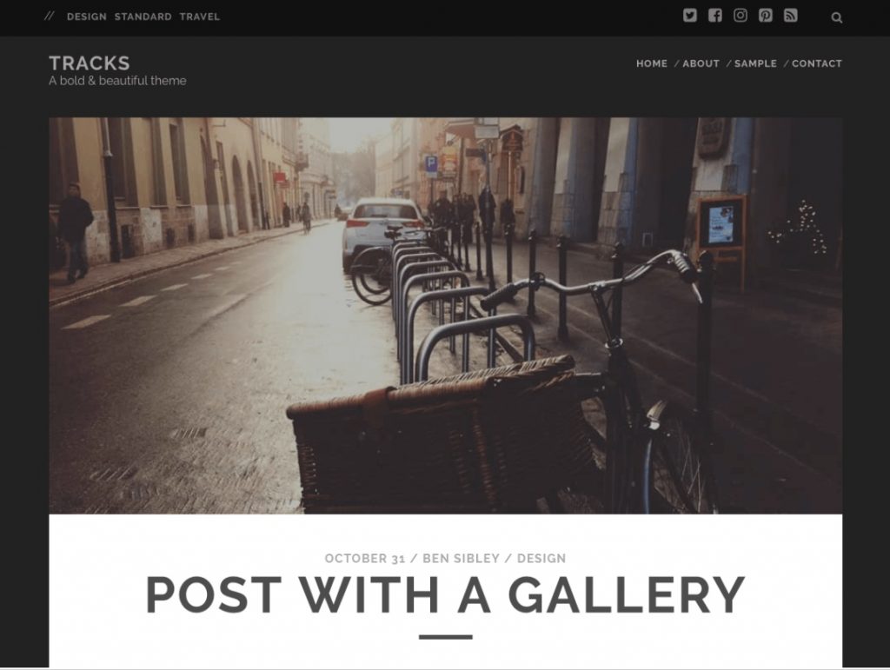This screenshot has height=670, width=890.
Task: Click the Tracks site title
Action: [x=90, y=63]
